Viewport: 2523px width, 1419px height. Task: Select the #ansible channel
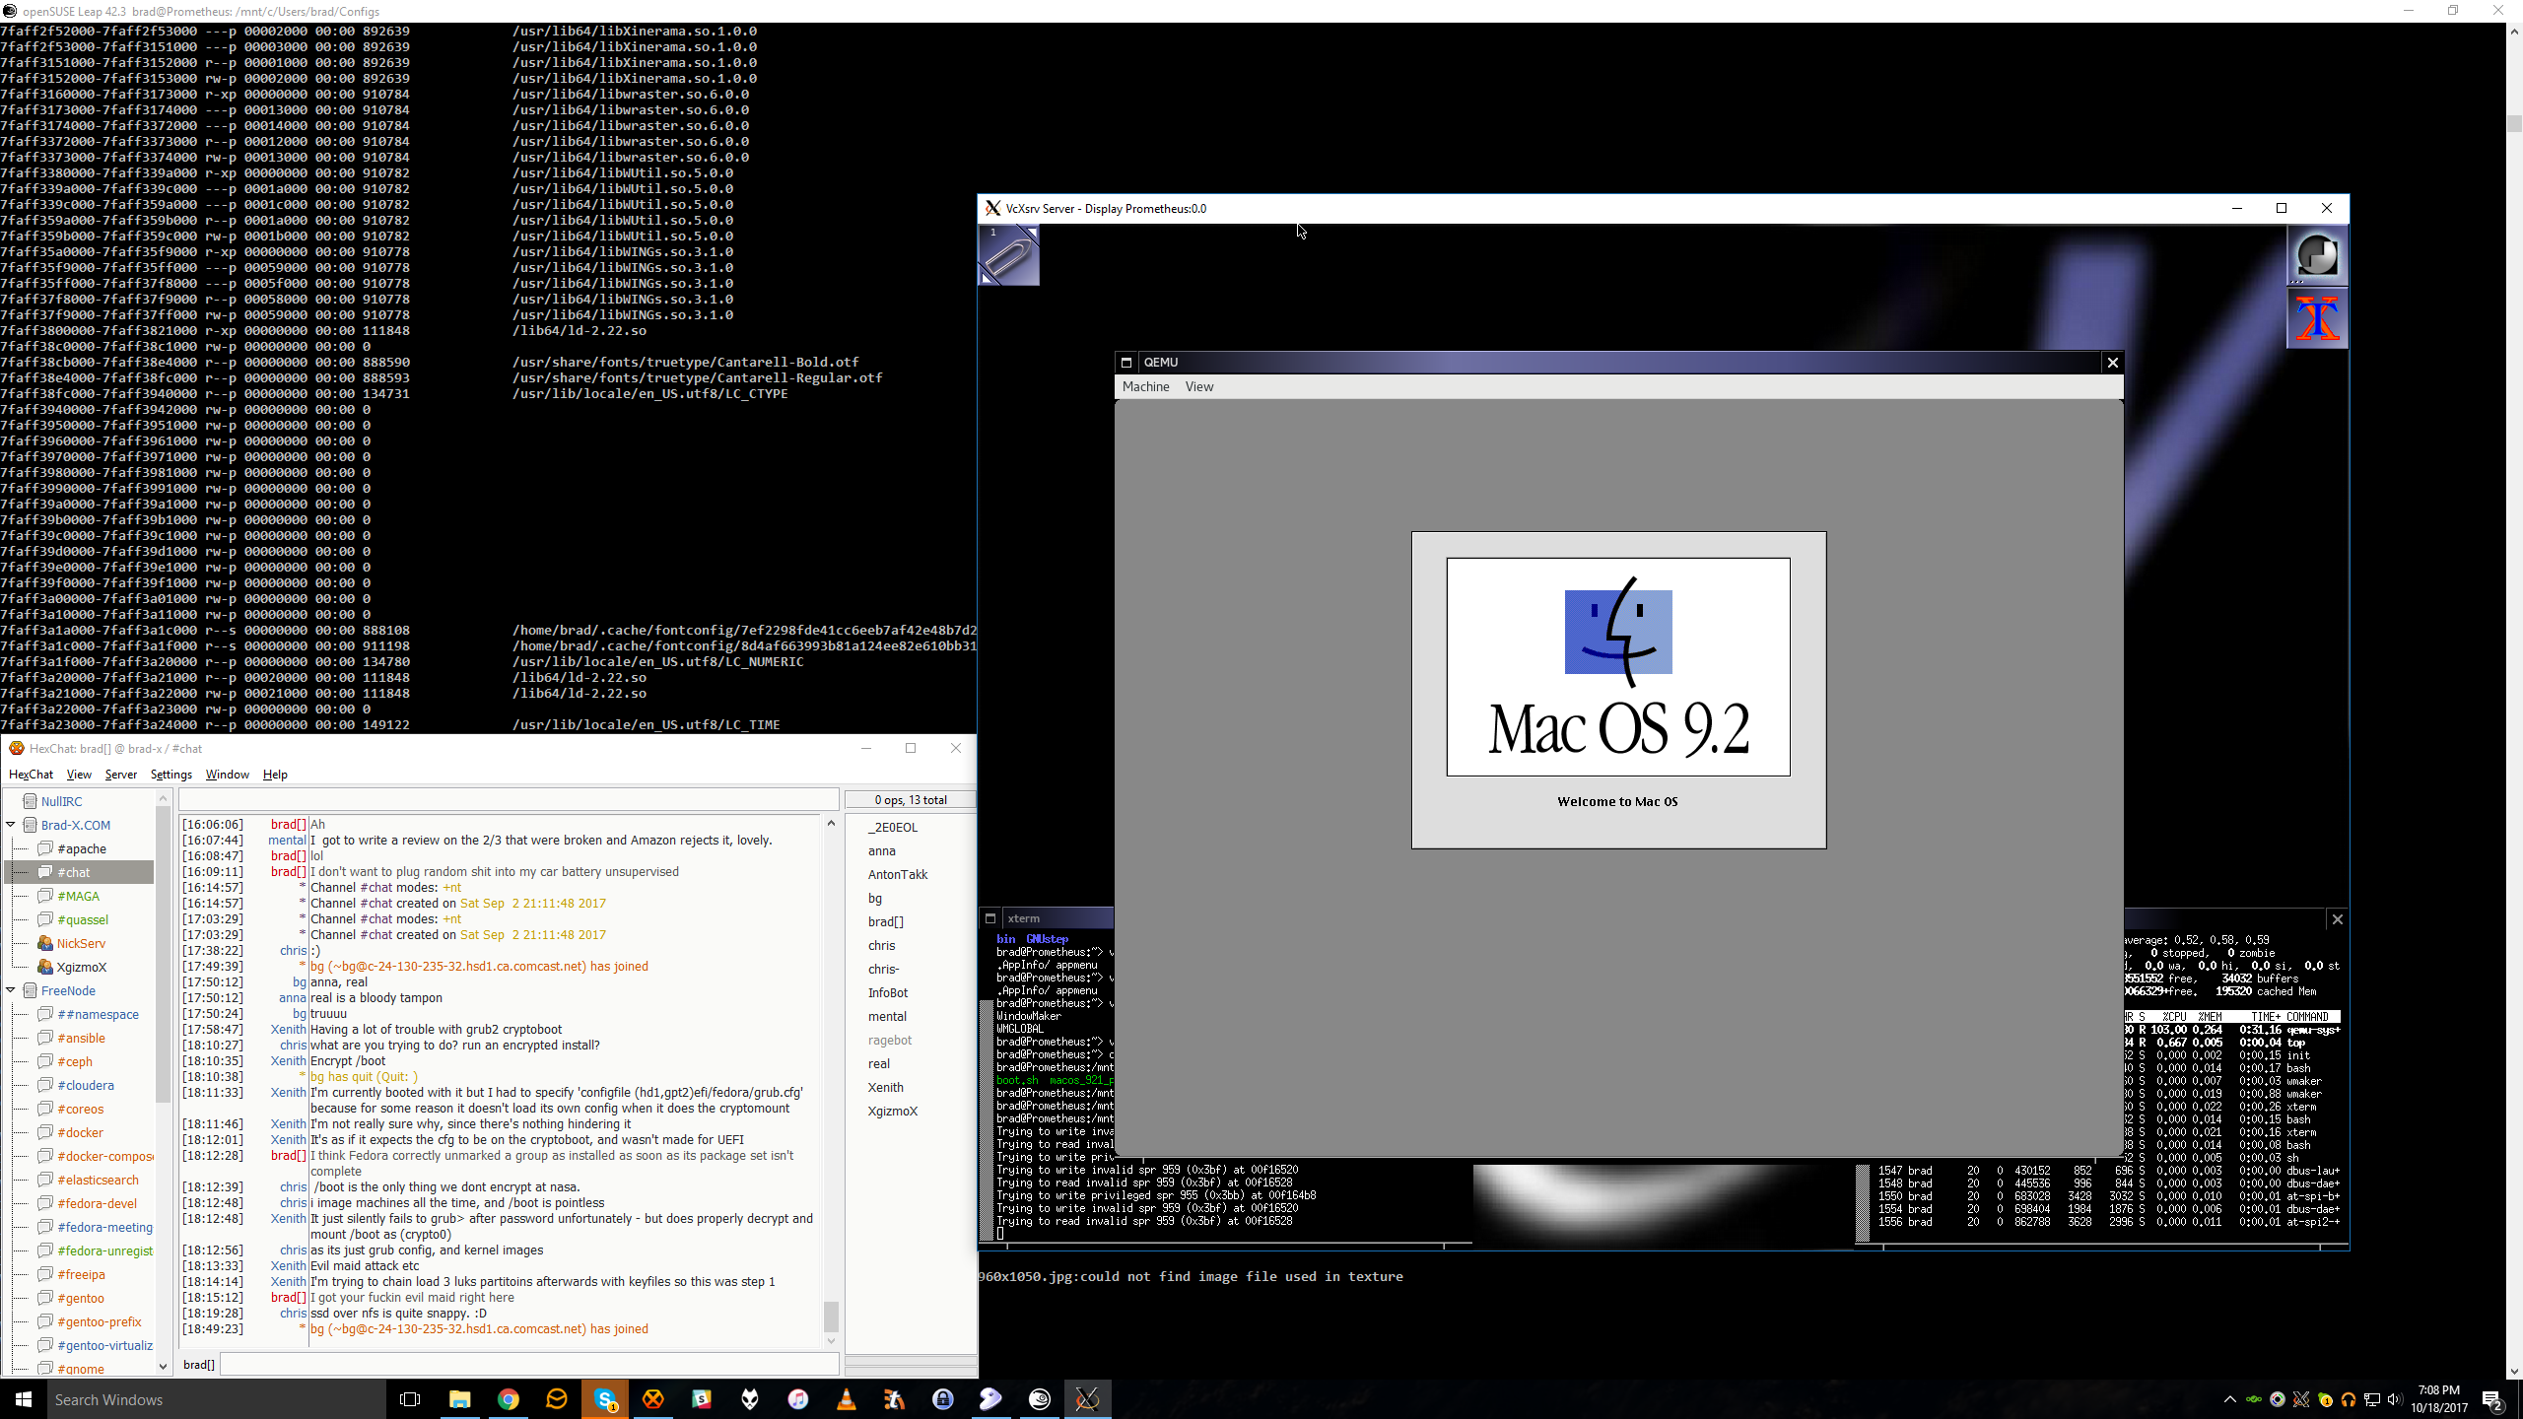point(81,1038)
